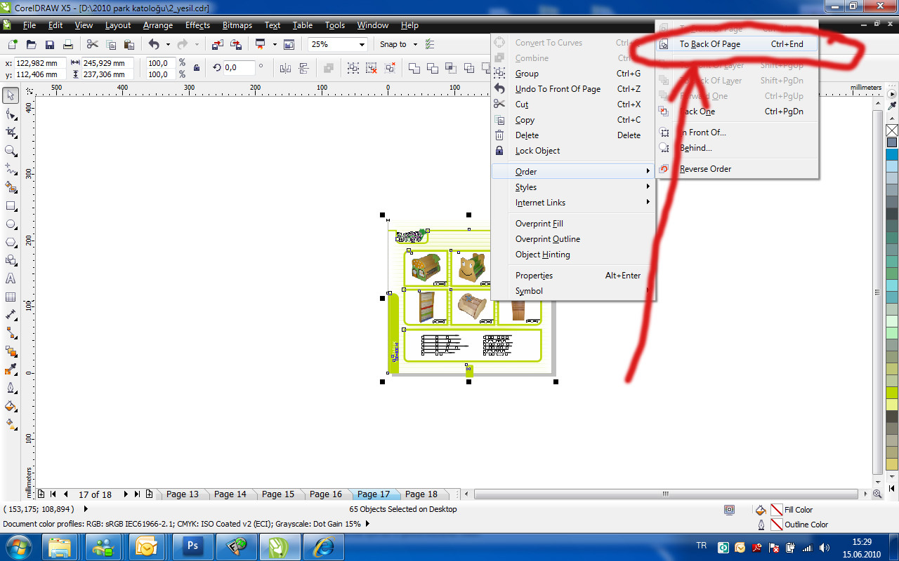Choose To Back Of Page
The width and height of the screenshot is (899, 561).
click(x=709, y=44)
